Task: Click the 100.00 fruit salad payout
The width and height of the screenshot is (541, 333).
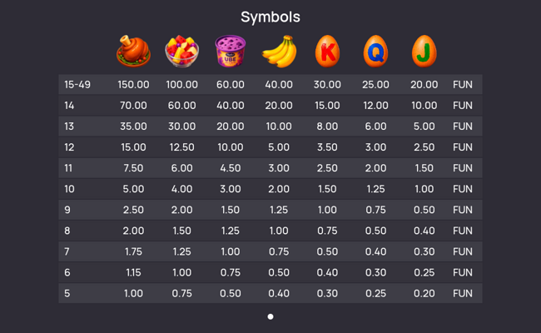Action: pos(181,85)
